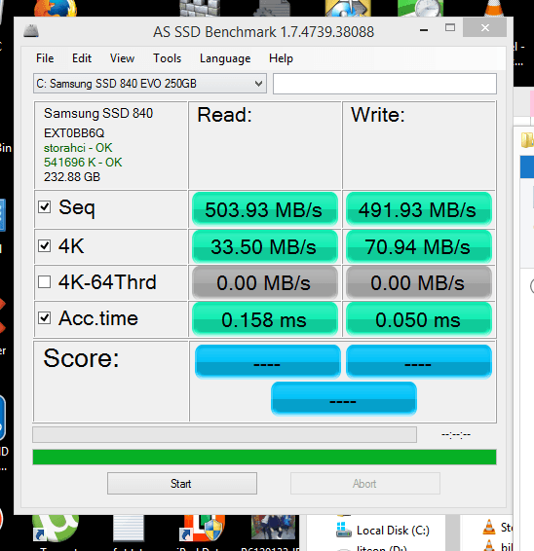Click the 4K read result 33.50 MB/s
Image resolution: width=534 pixels, height=551 pixels.
coord(265,246)
